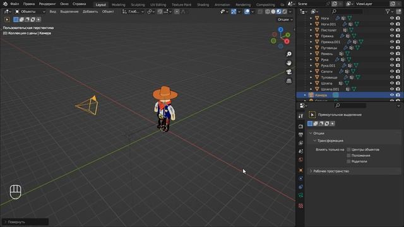Expand the Камера item in outliner
Viewport: 404px width, 227px height.
pyautogui.click(x=305, y=95)
